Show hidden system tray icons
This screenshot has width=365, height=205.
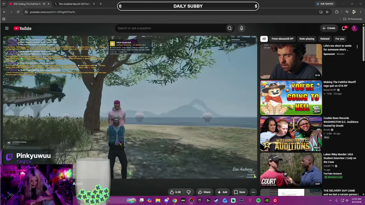tap(331, 200)
